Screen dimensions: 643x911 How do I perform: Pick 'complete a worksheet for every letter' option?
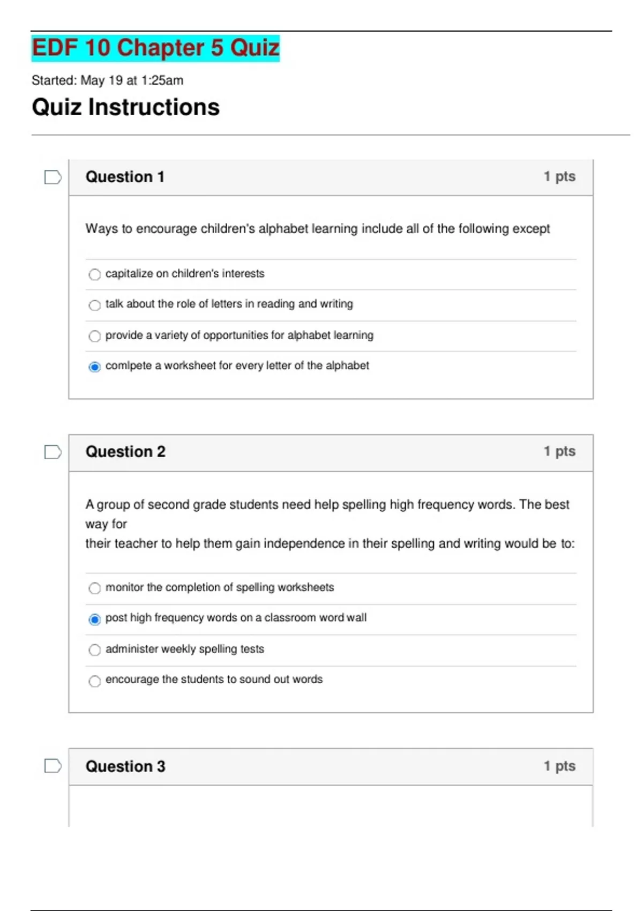[95, 367]
